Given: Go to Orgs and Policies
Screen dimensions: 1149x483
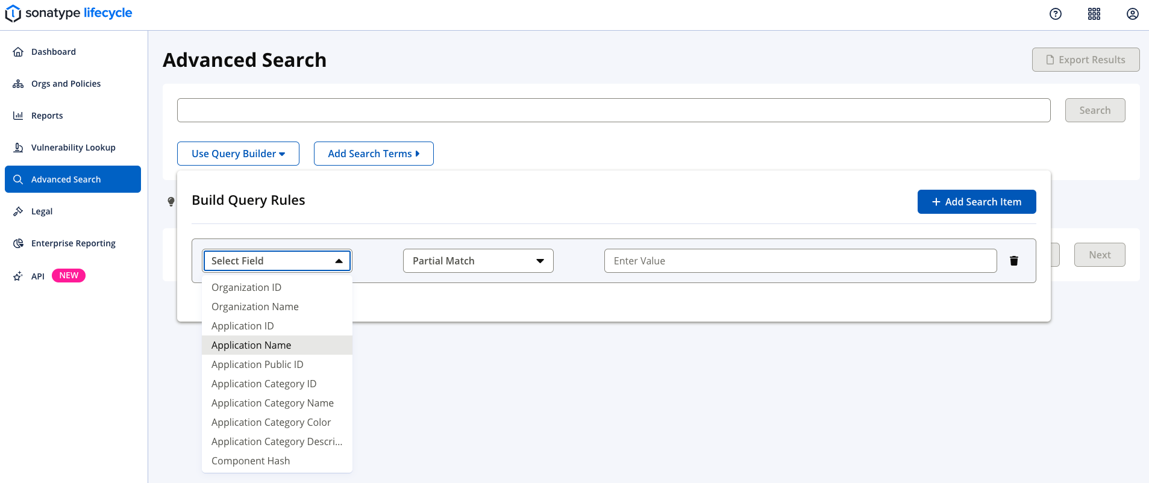Looking at the screenshot, I should (66, 84).
